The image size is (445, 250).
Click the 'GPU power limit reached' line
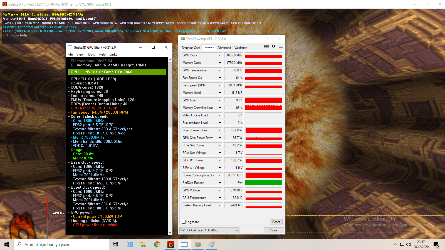point(95,225)
